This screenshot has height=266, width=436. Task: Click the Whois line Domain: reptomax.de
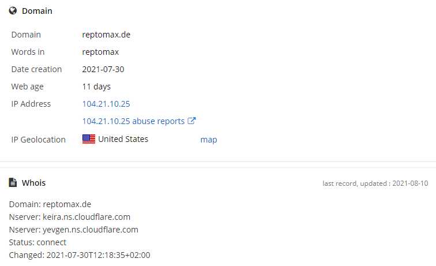click(x=50, y=204)
